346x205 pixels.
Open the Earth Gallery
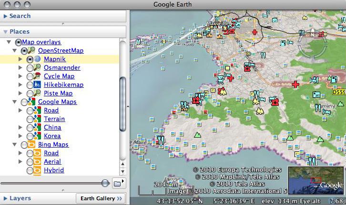(x=101, y=198)
